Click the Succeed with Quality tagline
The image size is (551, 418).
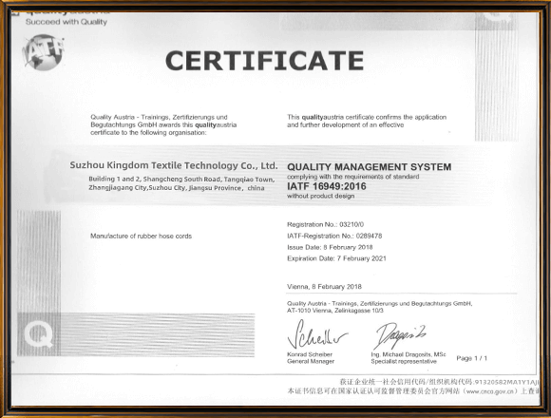(x=66, y=22)
